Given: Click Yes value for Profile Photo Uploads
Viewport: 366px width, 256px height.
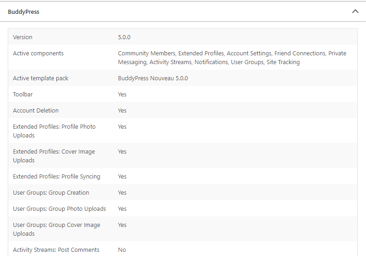Looking at the screenshot, I should tap(122, 126).
